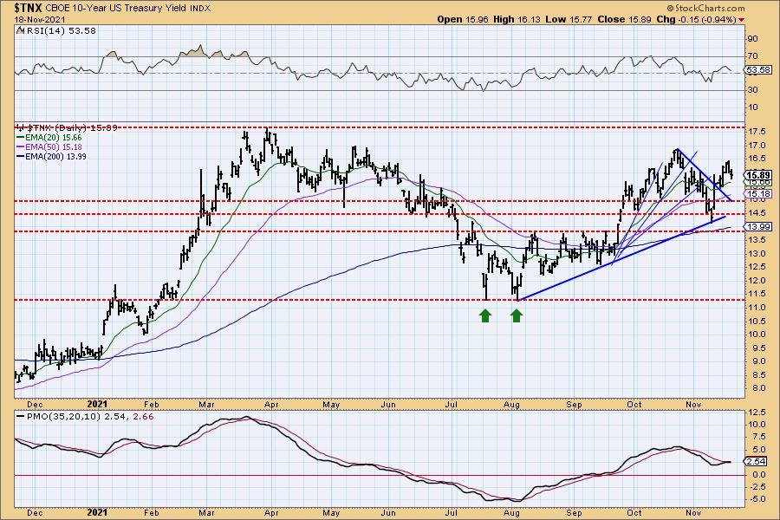Click the High 16.13 value

(x=517, y=19)
